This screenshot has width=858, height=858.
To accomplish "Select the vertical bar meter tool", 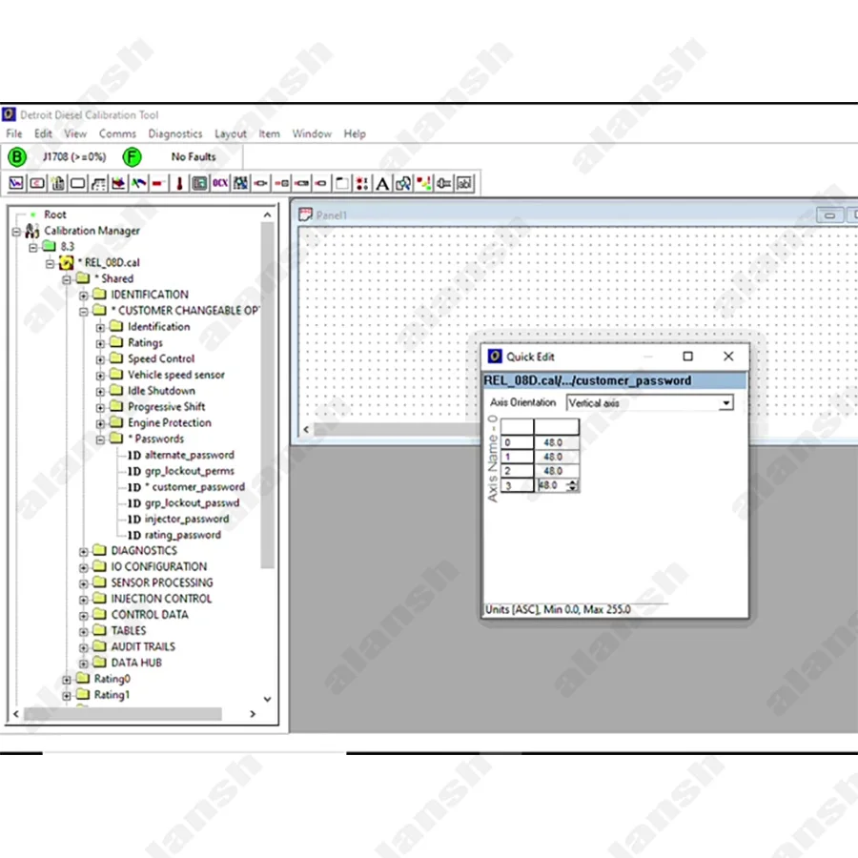I will pos(58,183).
